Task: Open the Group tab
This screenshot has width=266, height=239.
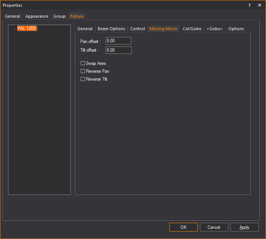Action: coord(59,16)
